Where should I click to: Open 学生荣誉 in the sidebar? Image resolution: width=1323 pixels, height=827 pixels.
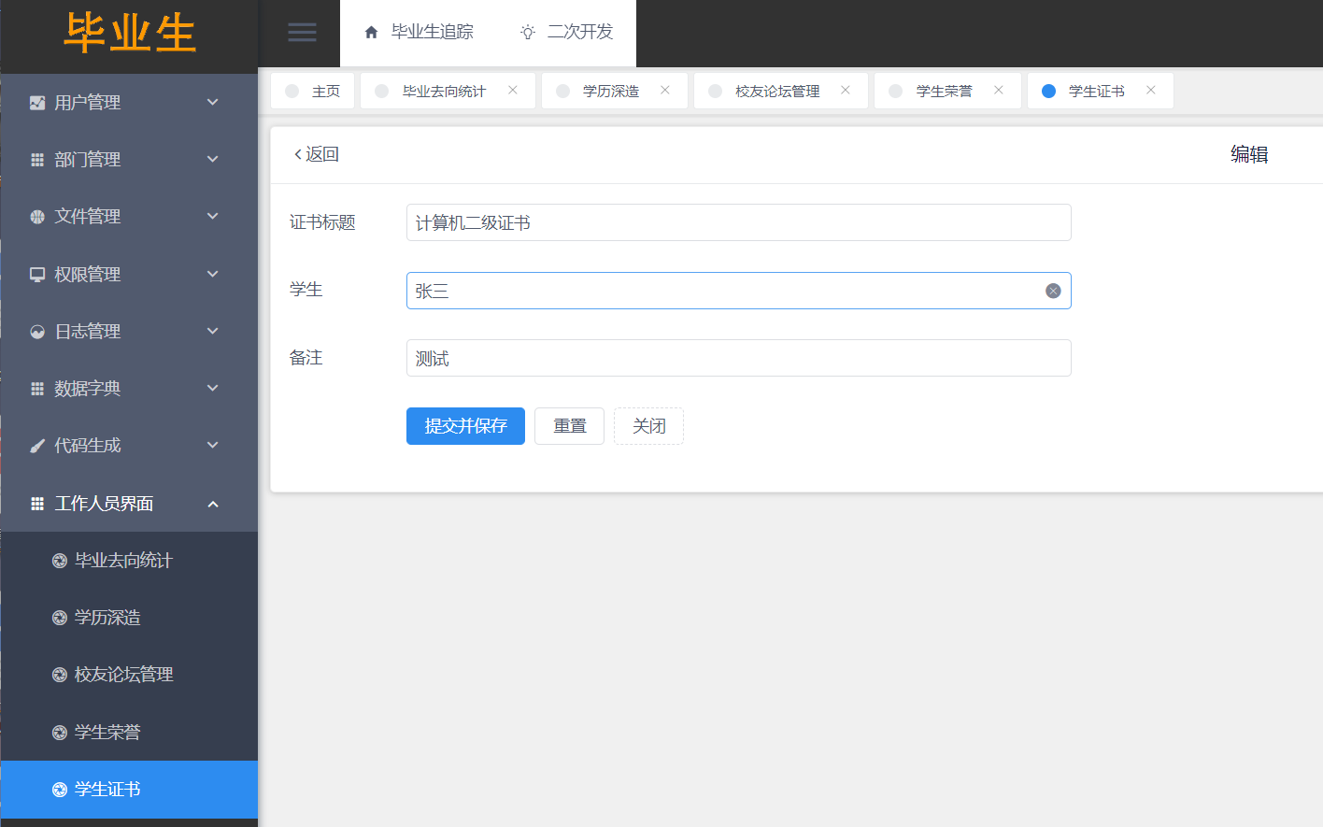tap(107, 733)
